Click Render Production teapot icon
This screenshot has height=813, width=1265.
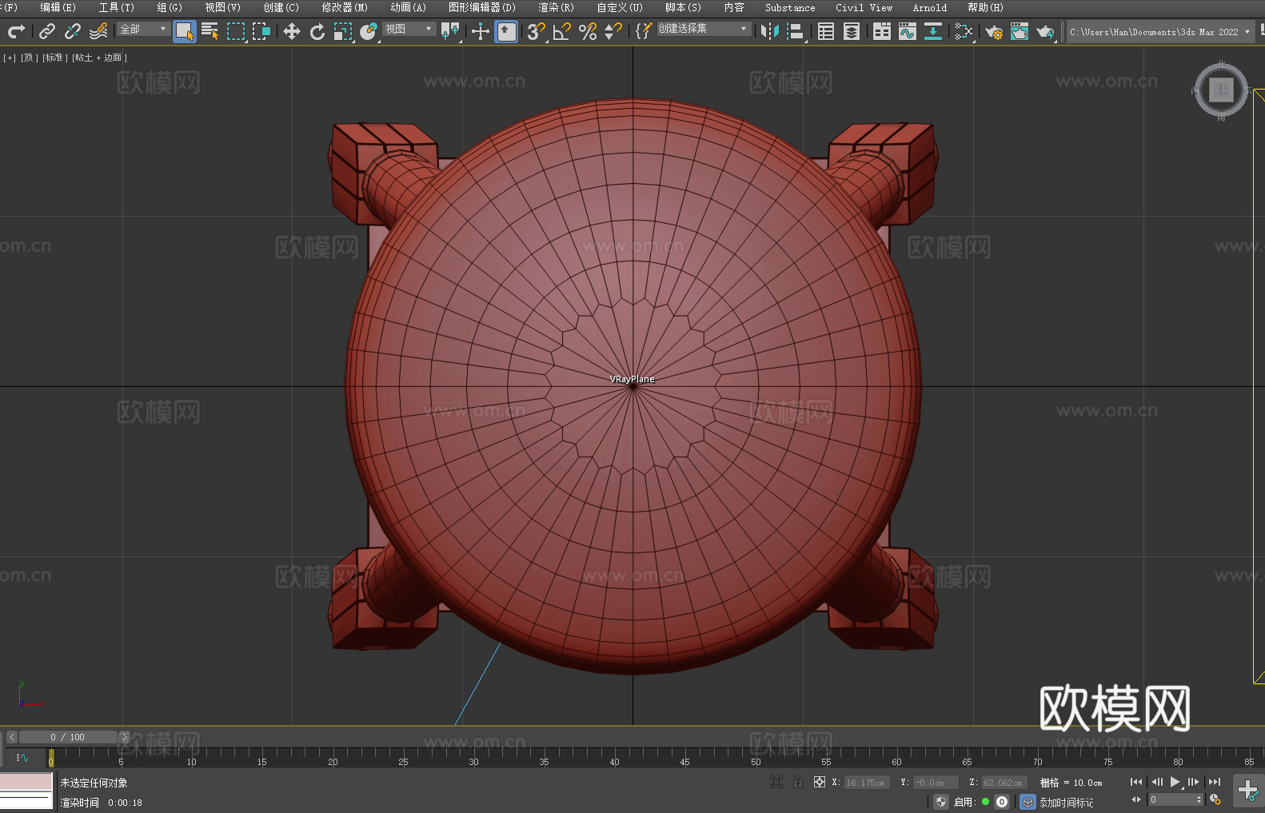(x=1045, y=32)
